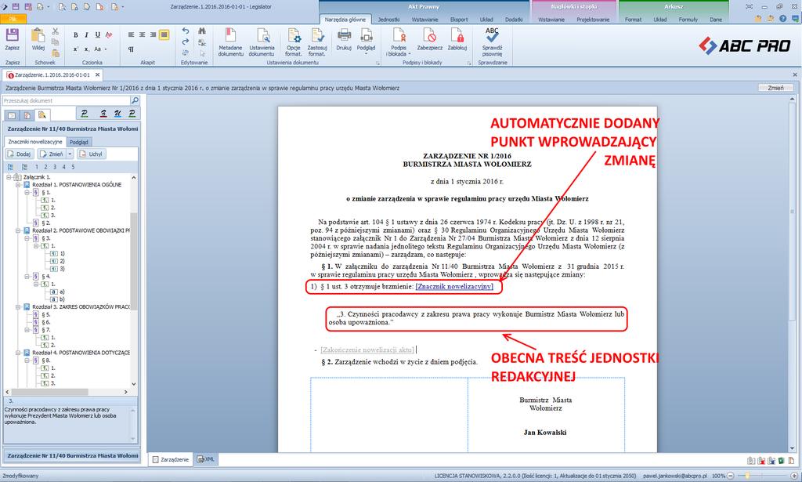802x482 pixels.
Task: Center the paragraph text
Action: tap(142, 34)
